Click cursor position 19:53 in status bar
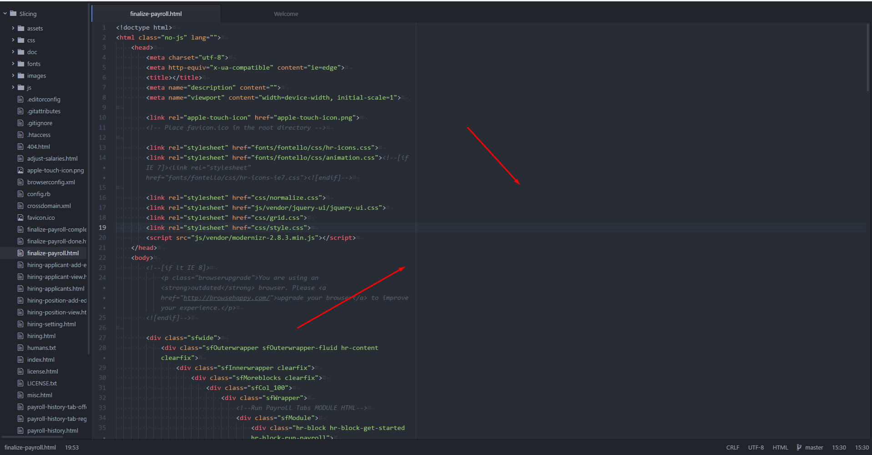 point(72,447)
